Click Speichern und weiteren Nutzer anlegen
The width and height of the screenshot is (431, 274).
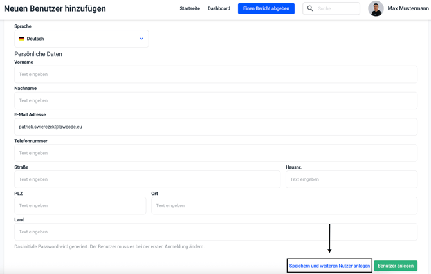[x=329, y=266]
